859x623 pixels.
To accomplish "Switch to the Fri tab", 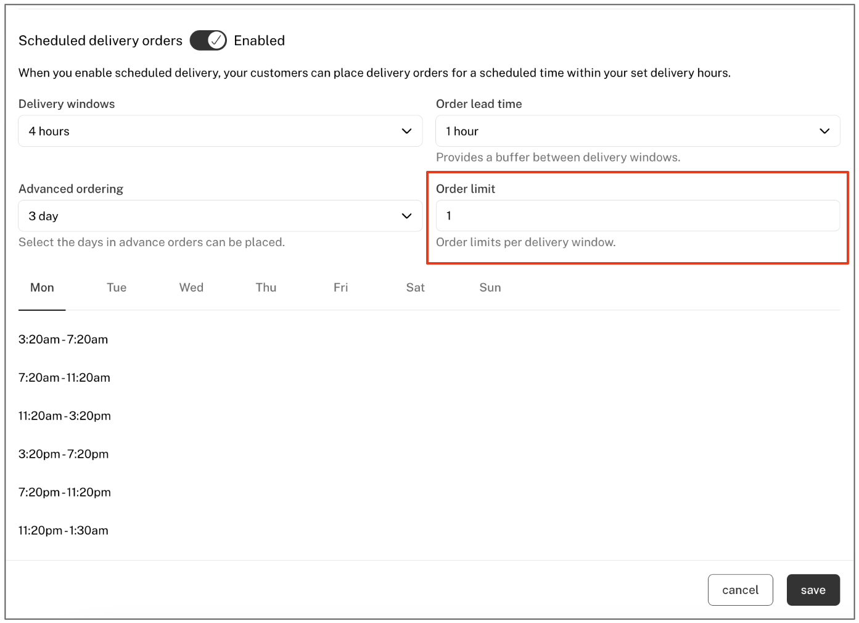I will click(340, 287).
